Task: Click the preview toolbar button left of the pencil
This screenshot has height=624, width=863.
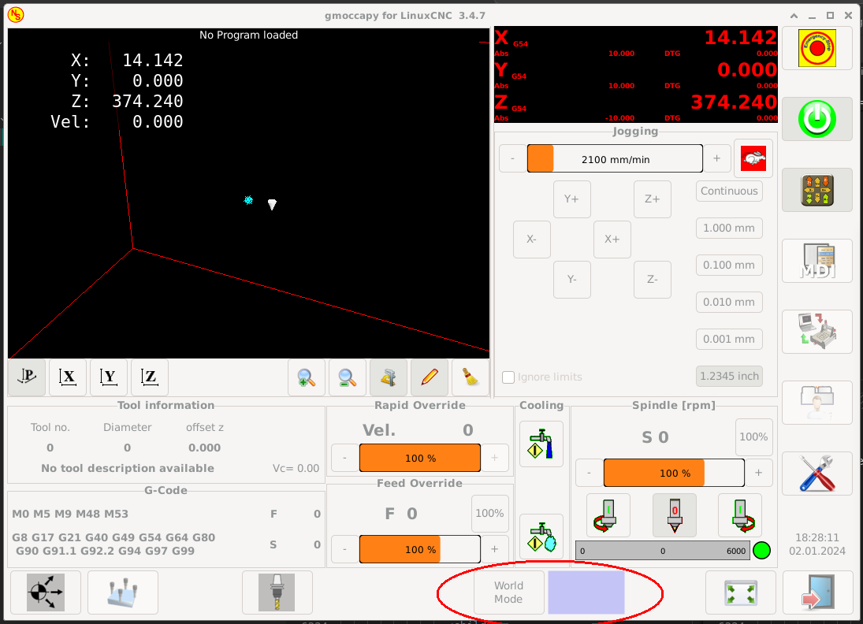Action: pos(389,377)
